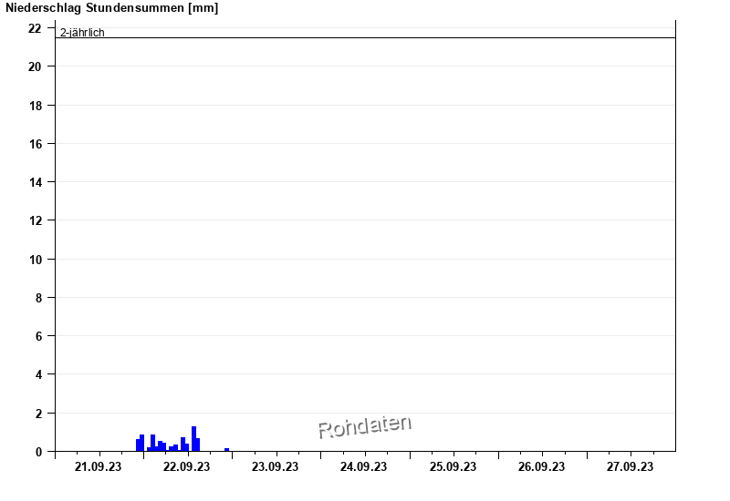Click the chart title Niederschlag Stundensummen [mm]
Image resolution: width=730 pixels, height=501 pixels.
pyautogui.click(x=111, y=8)
